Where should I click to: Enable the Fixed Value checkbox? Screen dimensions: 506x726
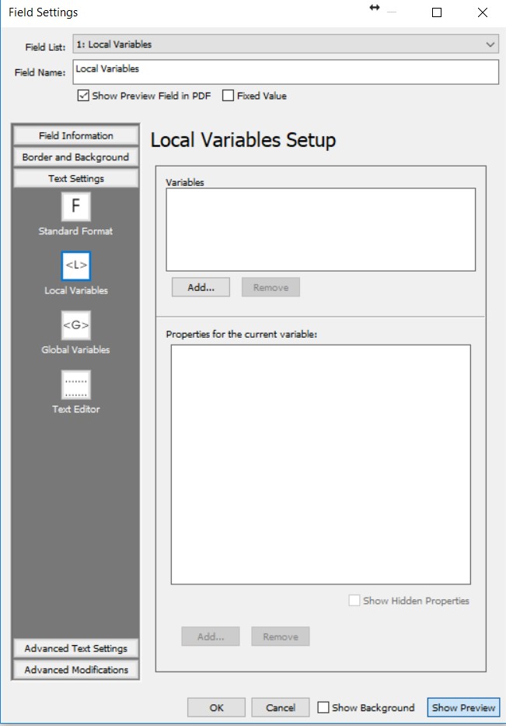tap(229, 96)
